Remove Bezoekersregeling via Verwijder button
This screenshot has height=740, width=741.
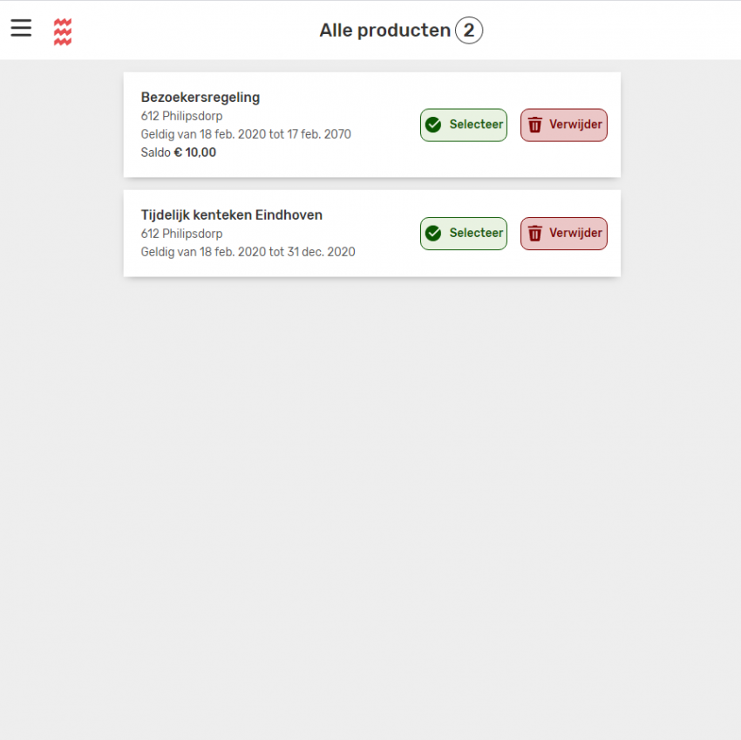tap(564, 126)
